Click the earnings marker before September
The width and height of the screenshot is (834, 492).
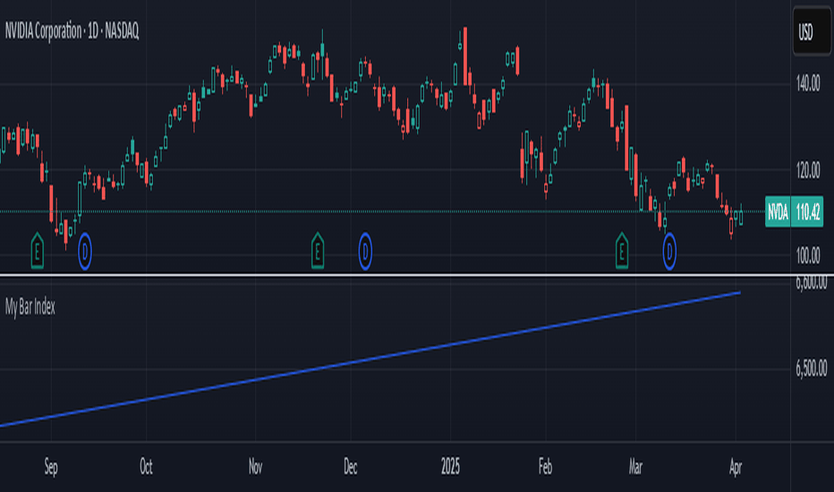click(x=38, y=250)
